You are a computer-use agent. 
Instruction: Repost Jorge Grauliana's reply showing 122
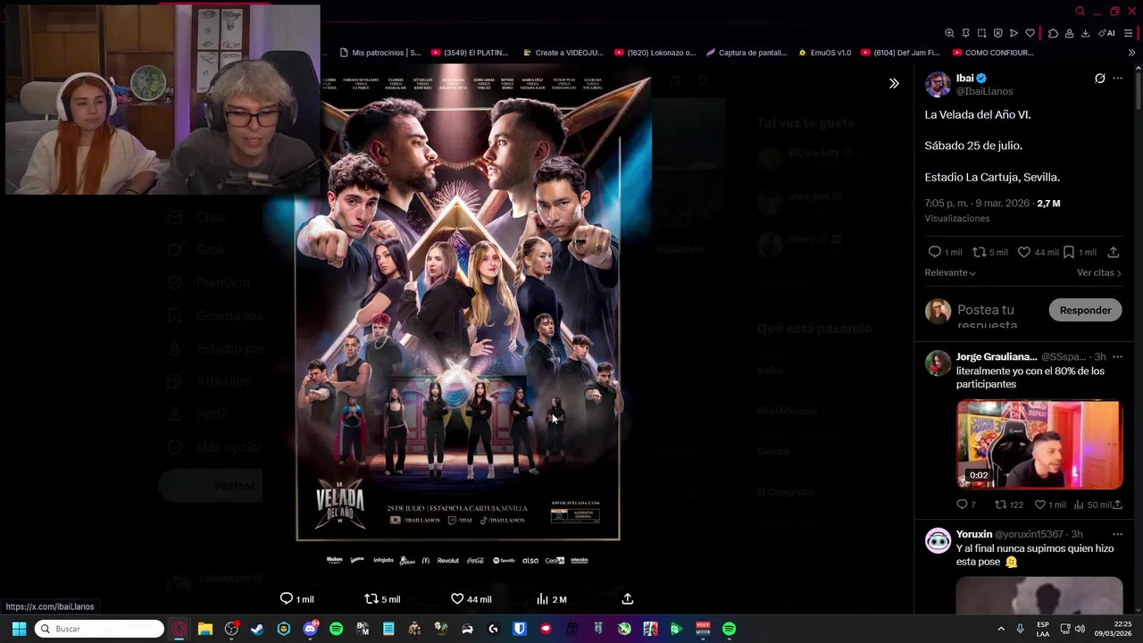point(1009,505)
